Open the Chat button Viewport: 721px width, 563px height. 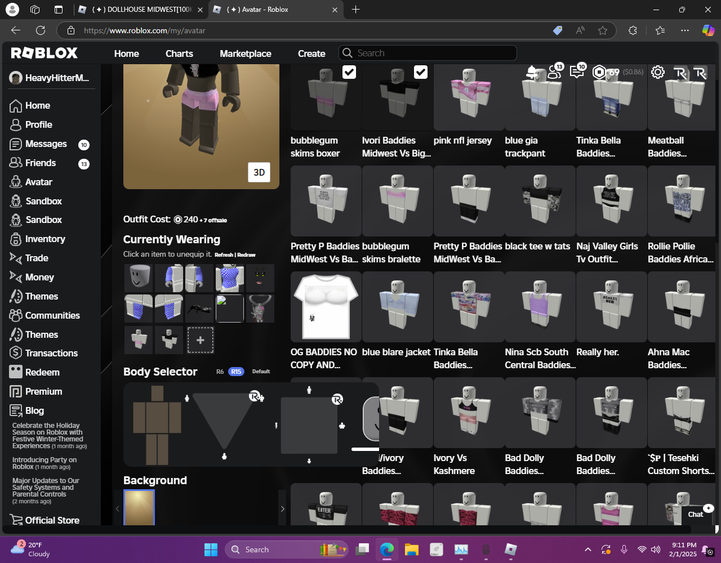[696, 514]
